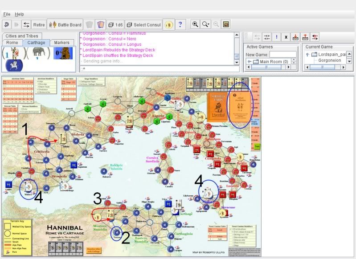356x259 pixels.
Task: Click the x icon in server toolbar
Action: point(286,37)
